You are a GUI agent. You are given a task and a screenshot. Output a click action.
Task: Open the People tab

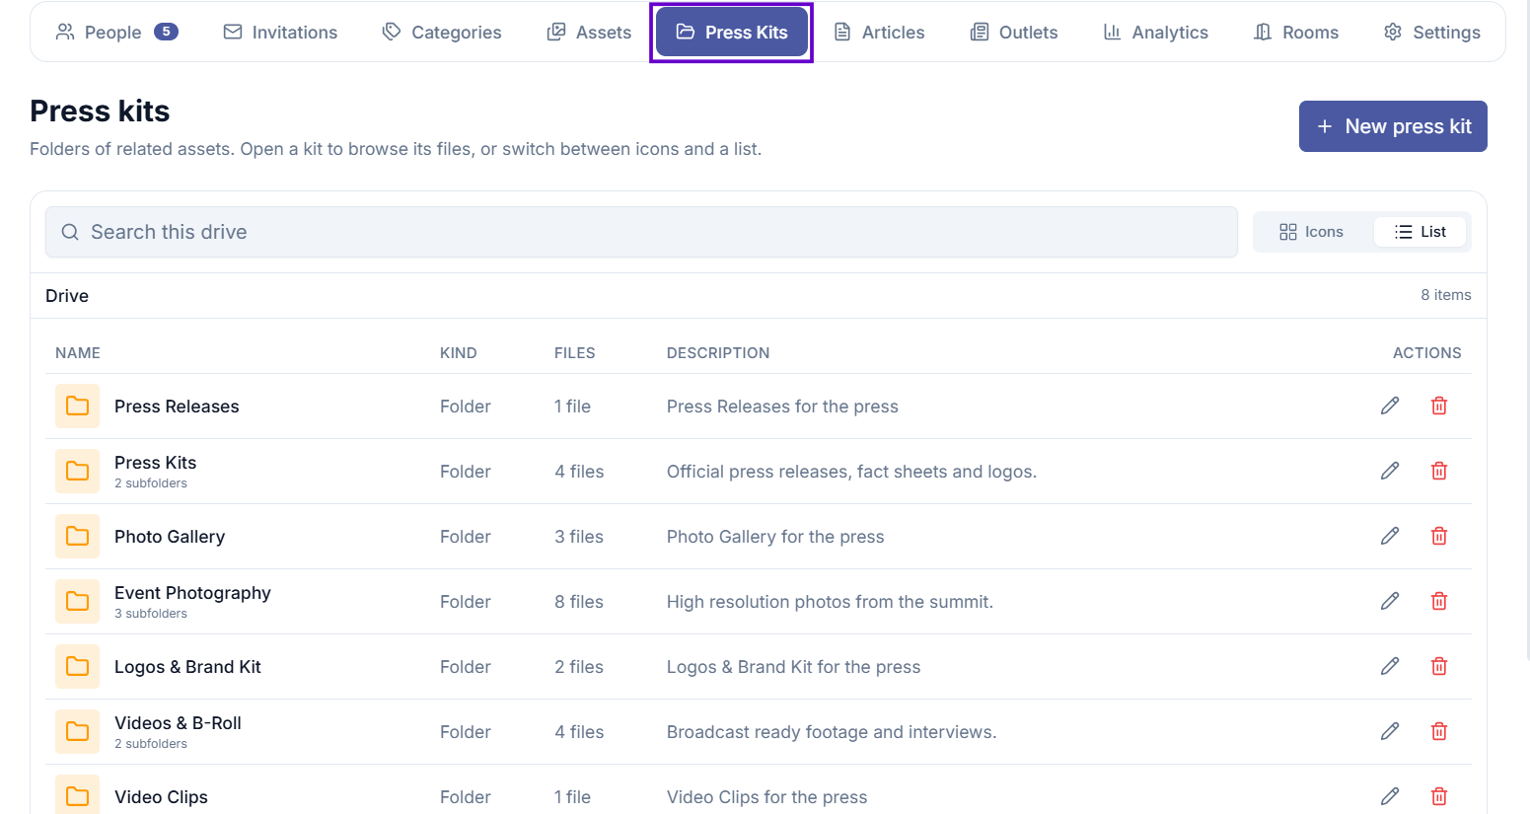coord(116,32)
